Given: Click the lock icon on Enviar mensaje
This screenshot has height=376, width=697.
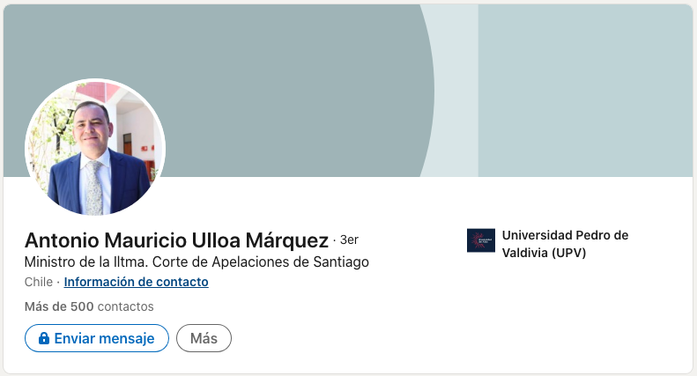Looking at the screenshot, I should coord(42,338).
